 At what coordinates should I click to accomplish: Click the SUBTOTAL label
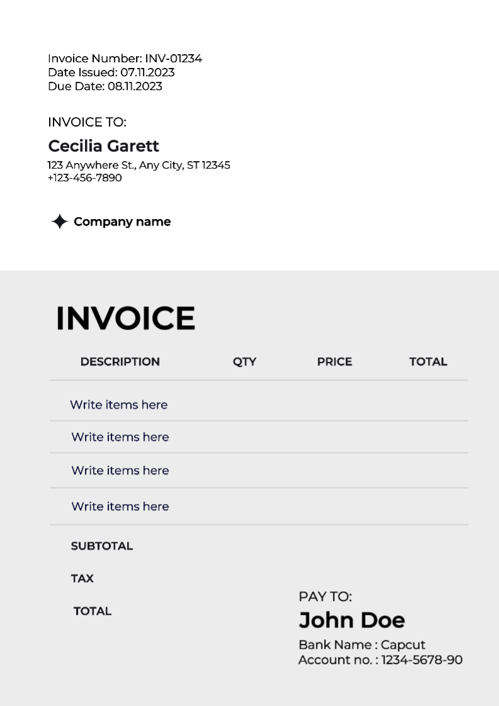pyautogui.click(x=101, y=546)
